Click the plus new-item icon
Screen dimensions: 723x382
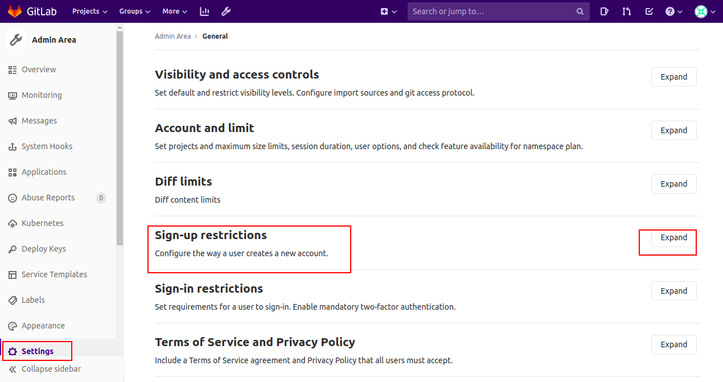click(x=384, y=11)
